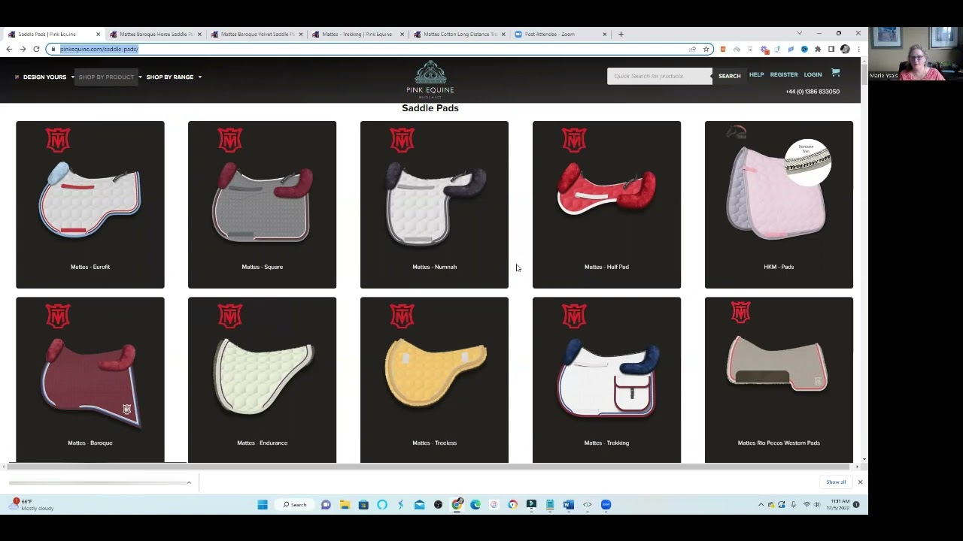Open the Login link
This screenshot has width=963, height=541.
813,74
